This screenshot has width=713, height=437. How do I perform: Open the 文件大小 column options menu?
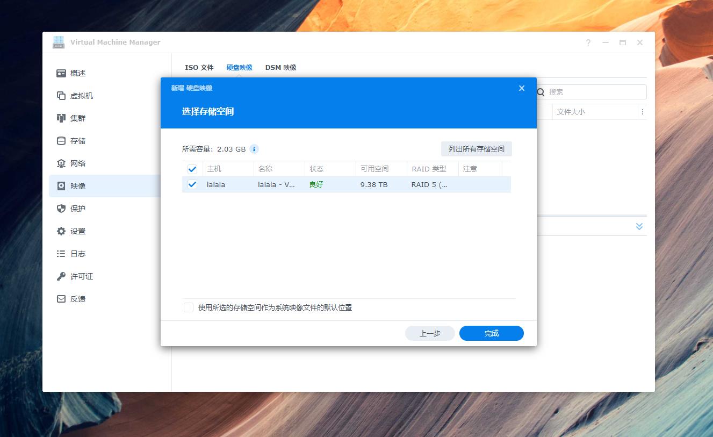[x=643, y=111]
